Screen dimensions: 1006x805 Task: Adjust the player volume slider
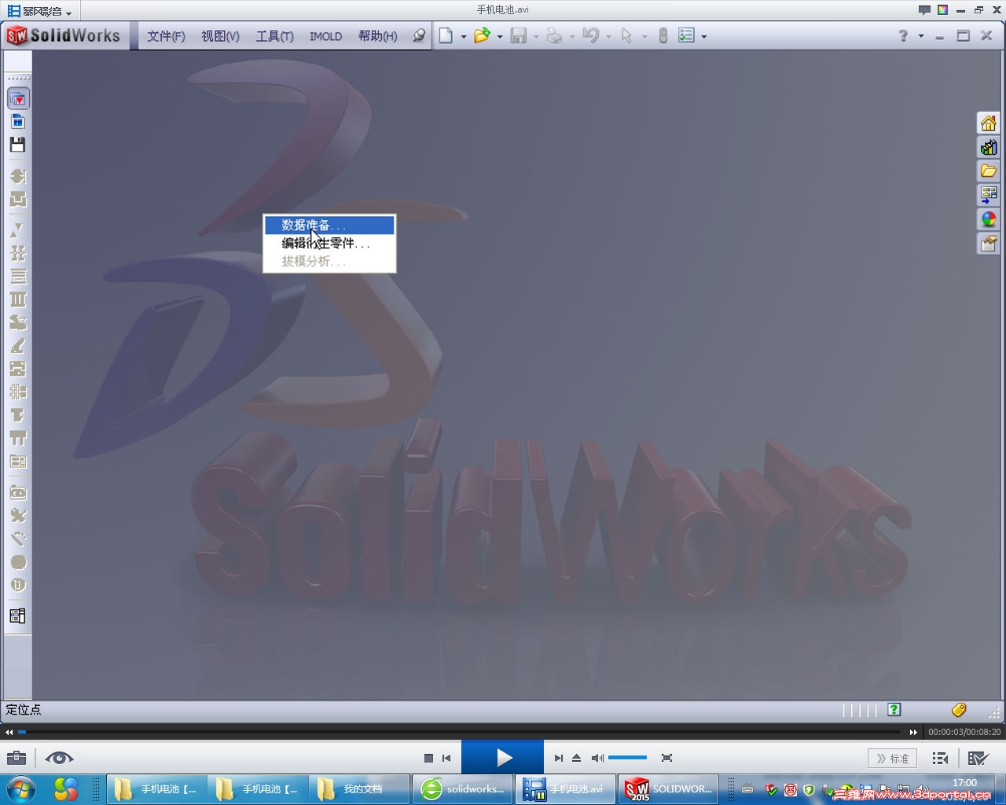pyautogui.click(x=627, y=758)
